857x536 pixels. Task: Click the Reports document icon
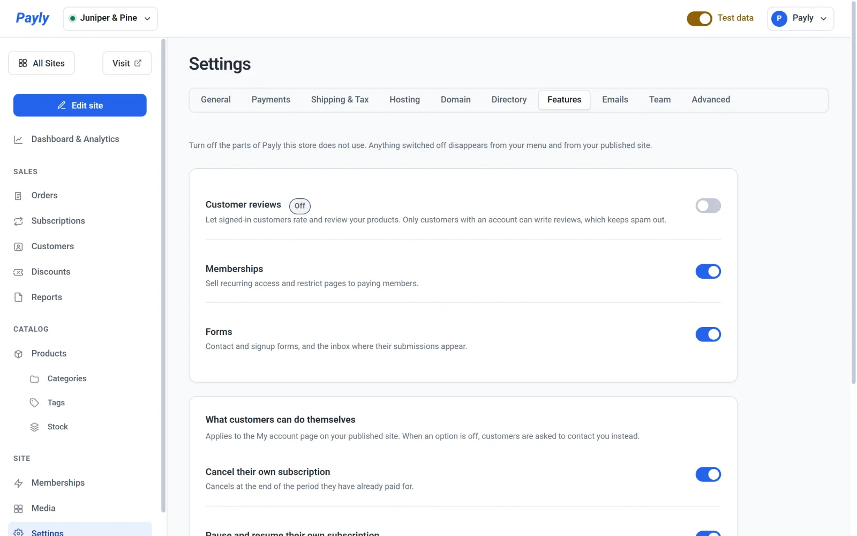[18, 297]
